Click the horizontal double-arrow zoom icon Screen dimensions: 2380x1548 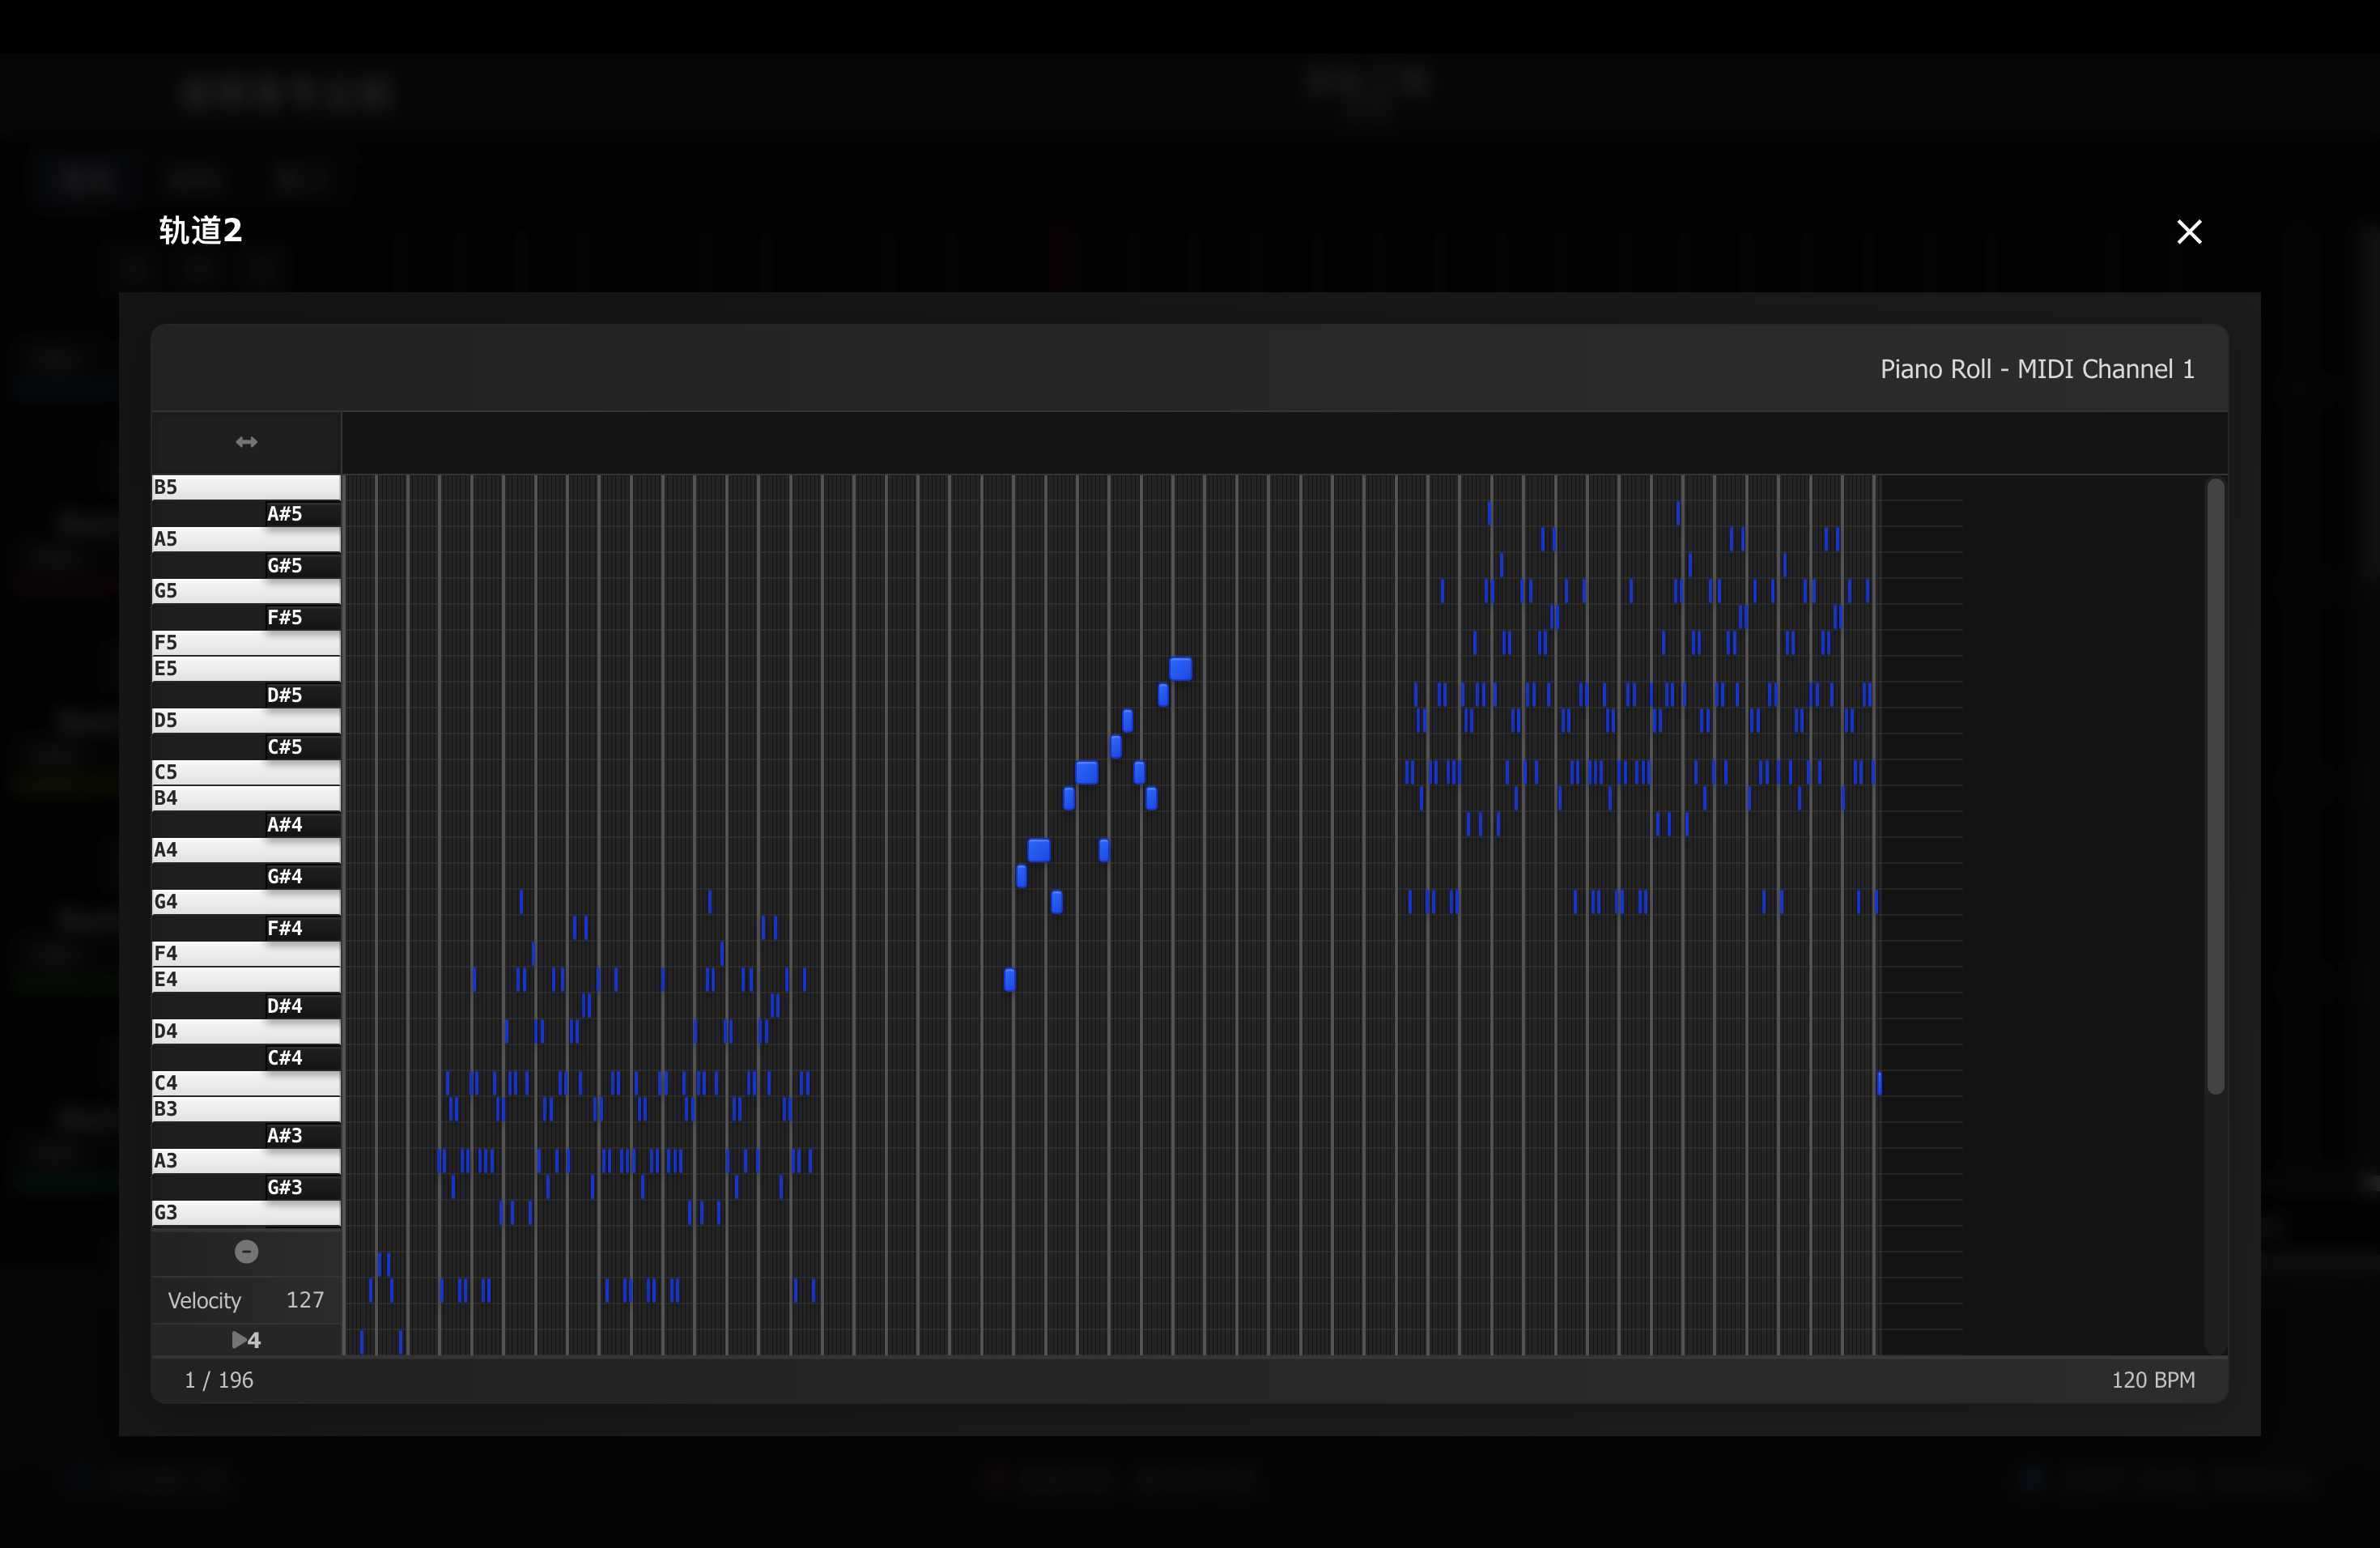tap(246, 442)
